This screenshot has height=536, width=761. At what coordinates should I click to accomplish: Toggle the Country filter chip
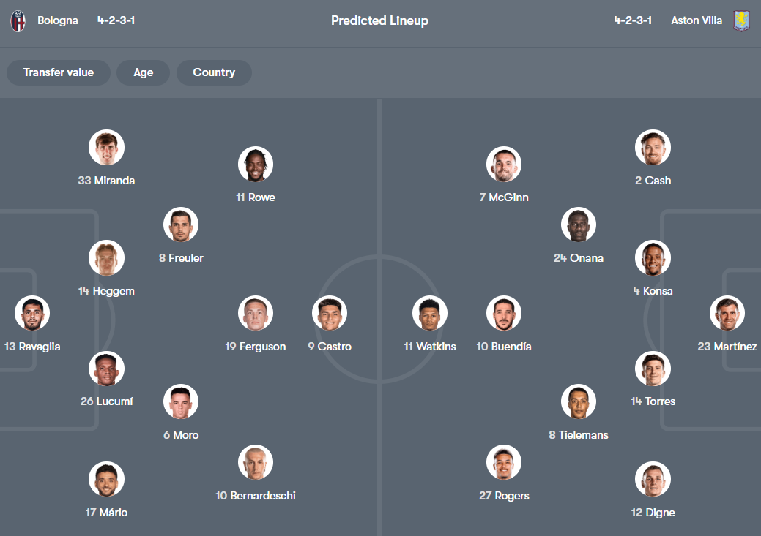pyautogui.click(x=214, y=72)
